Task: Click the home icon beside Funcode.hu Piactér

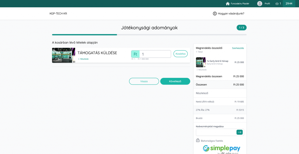Action: (228, 3)
